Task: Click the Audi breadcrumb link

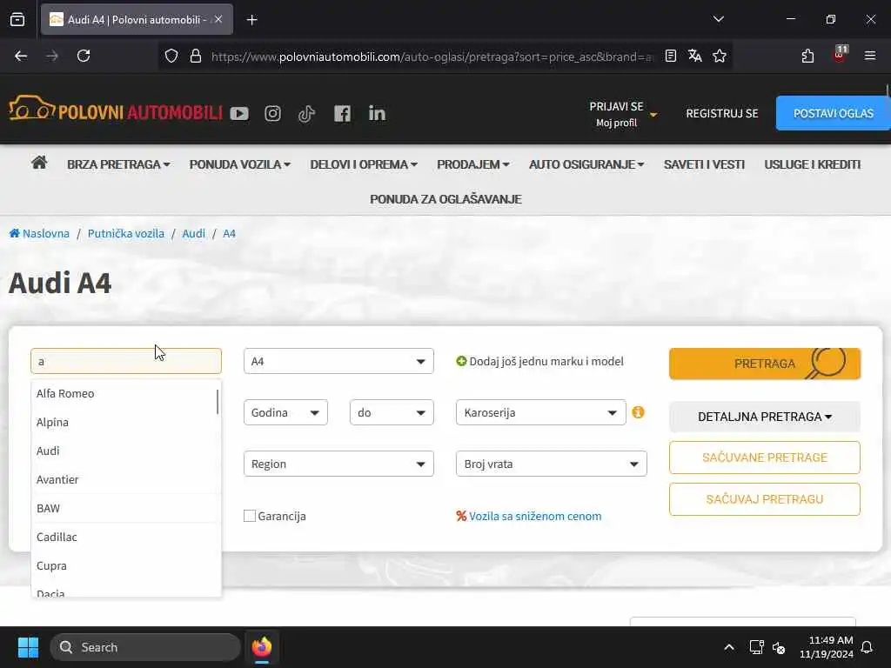Action: click(194, 233)
